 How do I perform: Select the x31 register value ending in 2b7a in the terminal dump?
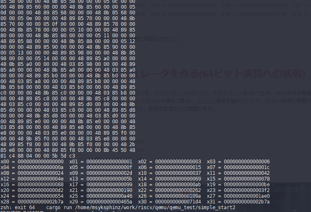point(247,202)
